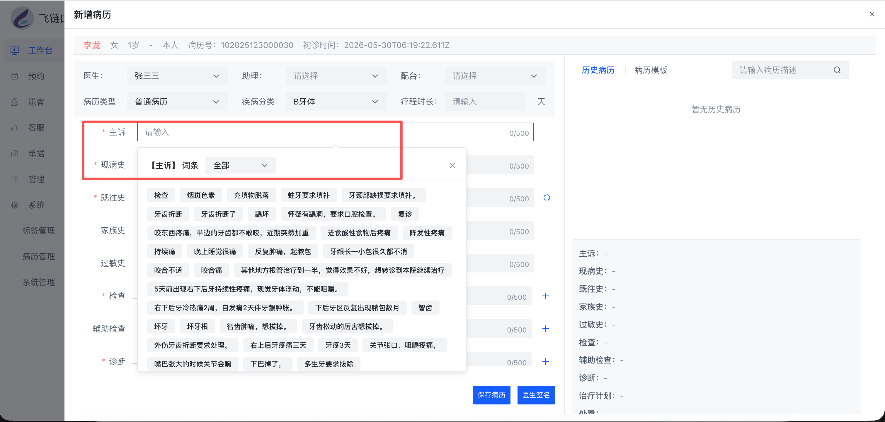
Task: Select the 阵发性疼痛 phrase tag
Action: 427,233
